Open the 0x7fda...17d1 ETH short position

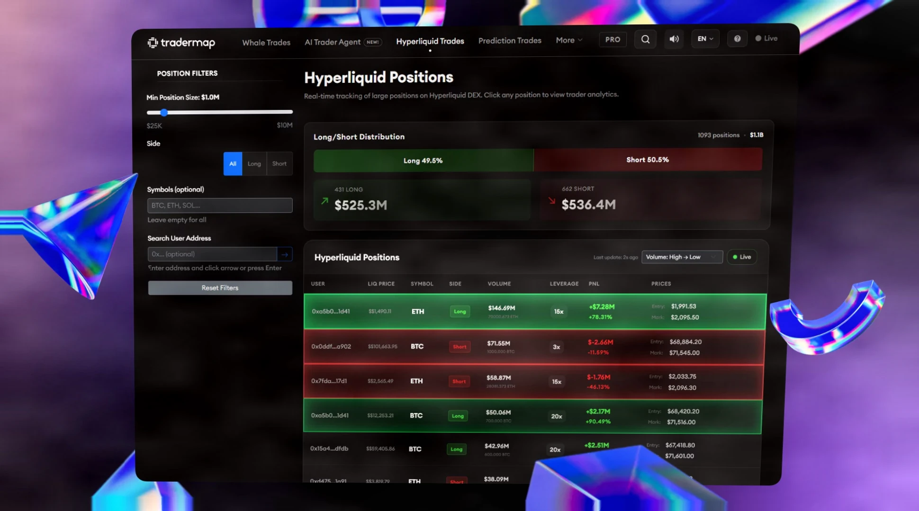533,381
